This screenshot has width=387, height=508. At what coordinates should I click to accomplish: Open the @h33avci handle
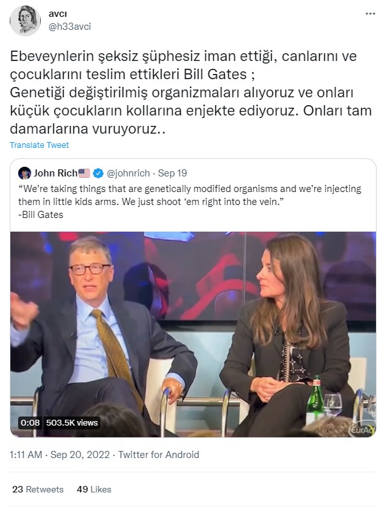[69, 27]
